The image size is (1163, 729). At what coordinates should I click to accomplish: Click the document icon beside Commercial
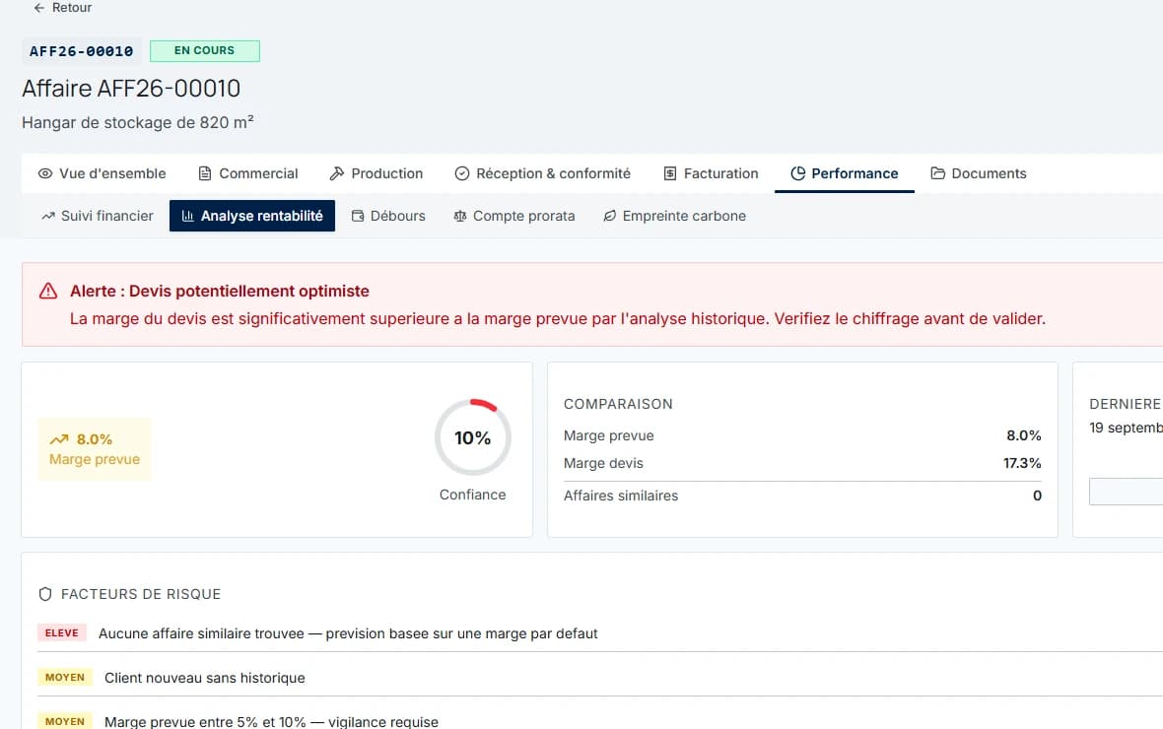click(x=205, y=173)
